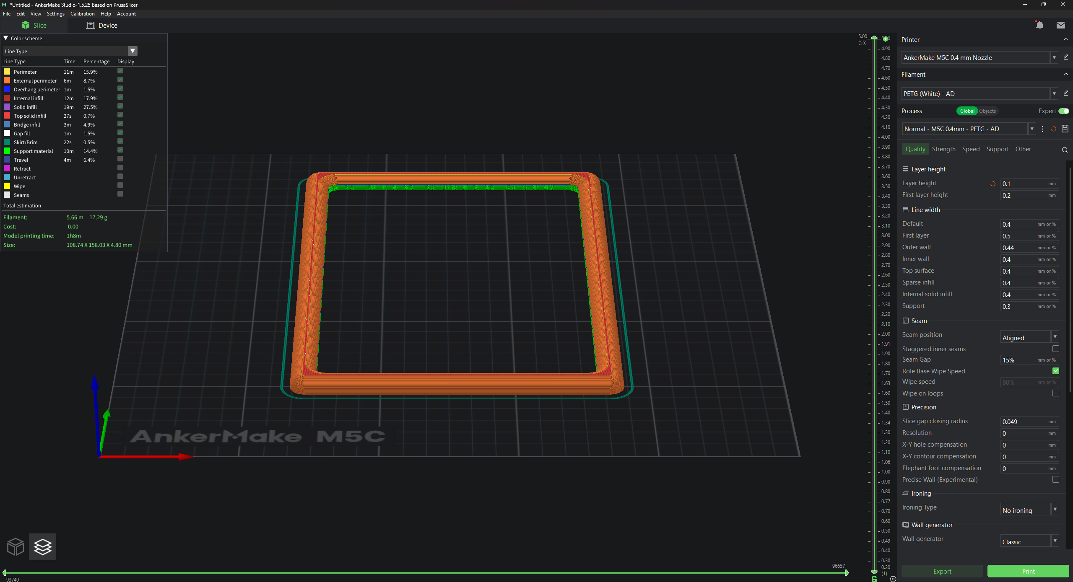Open the printer selection dropdown
Viewport: 1073px width, 582px height.
point(1054,57)
